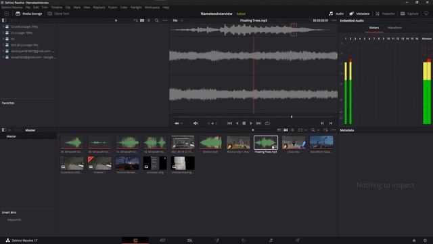Expand the first drive in media storage

(3, 27)
